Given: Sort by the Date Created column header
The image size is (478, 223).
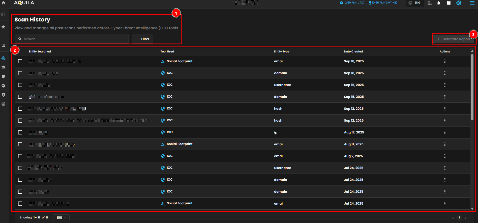Looking at the screenshot, I should pyautogui.click(x=353, y=51).
